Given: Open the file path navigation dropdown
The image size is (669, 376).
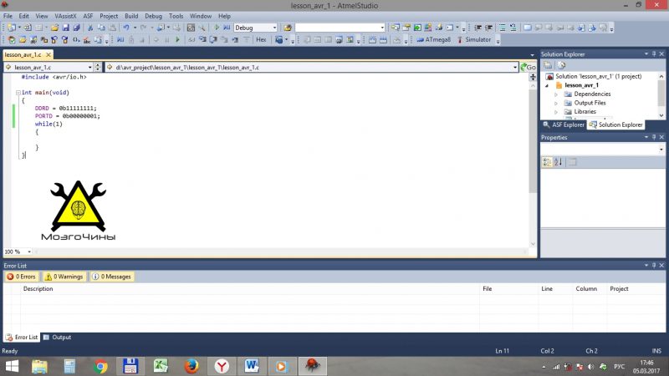Looking at the screenshot, I should [x=515, y=68].
